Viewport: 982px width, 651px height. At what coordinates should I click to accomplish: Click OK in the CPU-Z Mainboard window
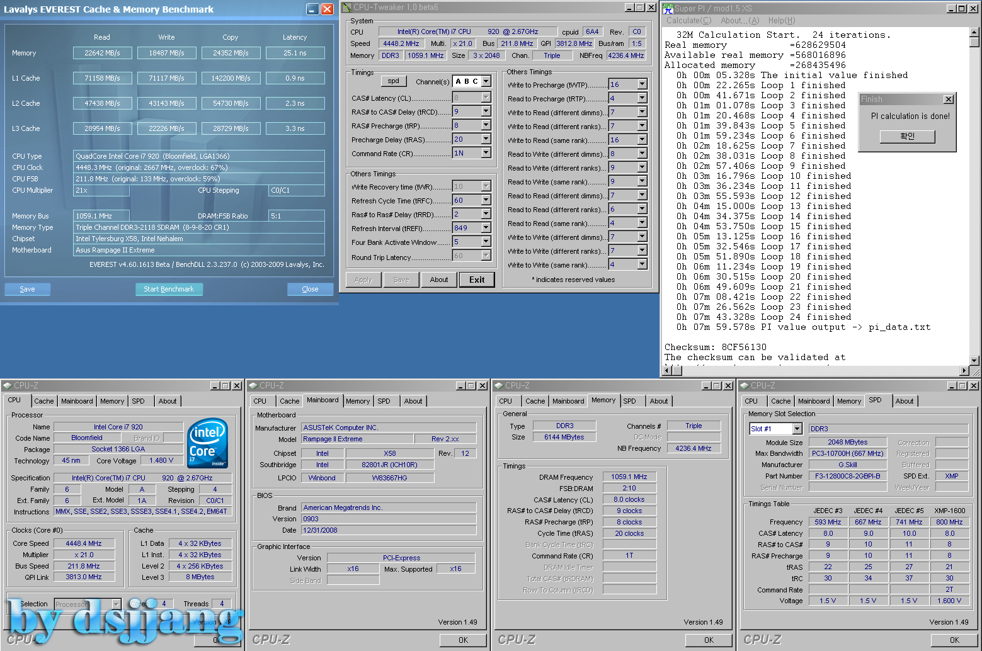tap(463, 640)
